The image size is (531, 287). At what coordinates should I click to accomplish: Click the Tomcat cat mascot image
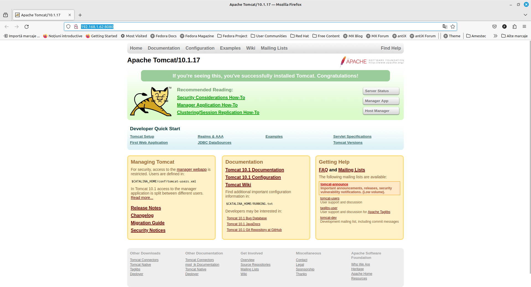pyautogui.click(x=151, y=101)
